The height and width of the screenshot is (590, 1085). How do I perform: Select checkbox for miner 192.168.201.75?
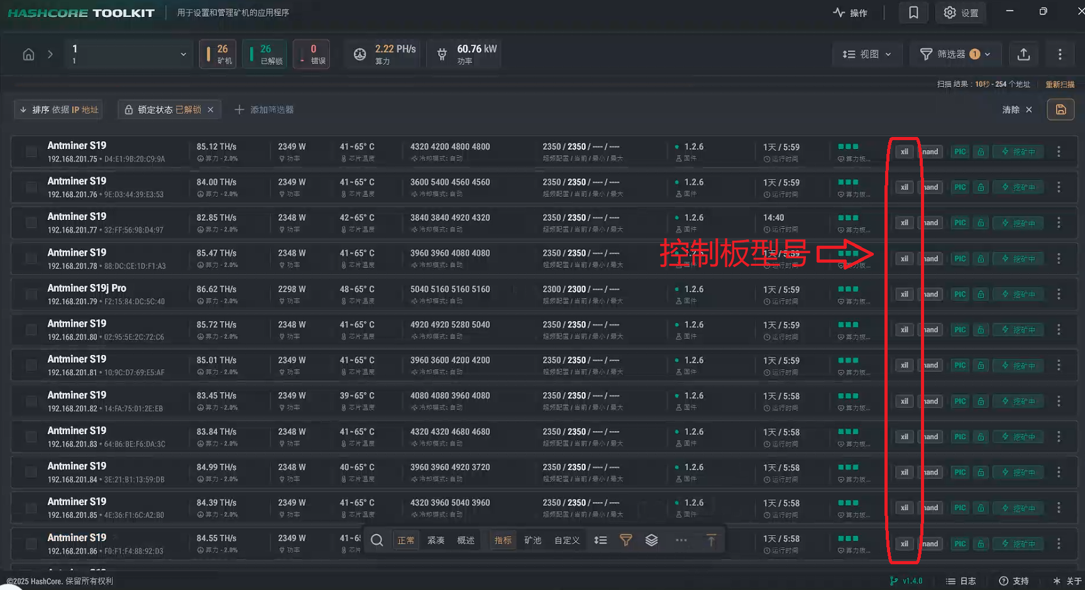tap(31, 151)
